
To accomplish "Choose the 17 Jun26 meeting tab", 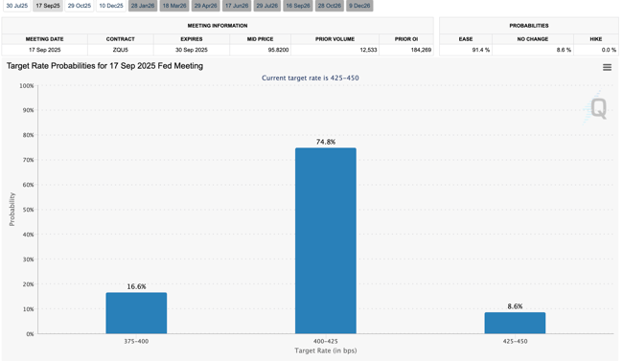I will coord(237,6).
